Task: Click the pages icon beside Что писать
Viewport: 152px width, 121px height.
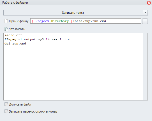Action: click(6, 29)
